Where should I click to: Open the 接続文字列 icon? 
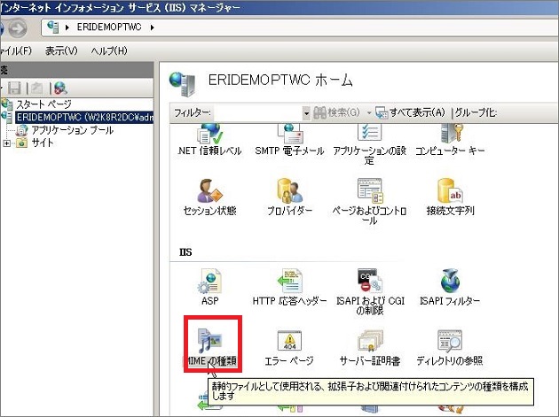coord(450,192)
